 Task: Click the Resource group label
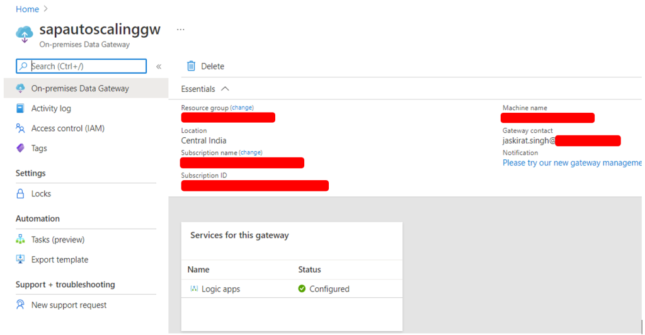205,108
